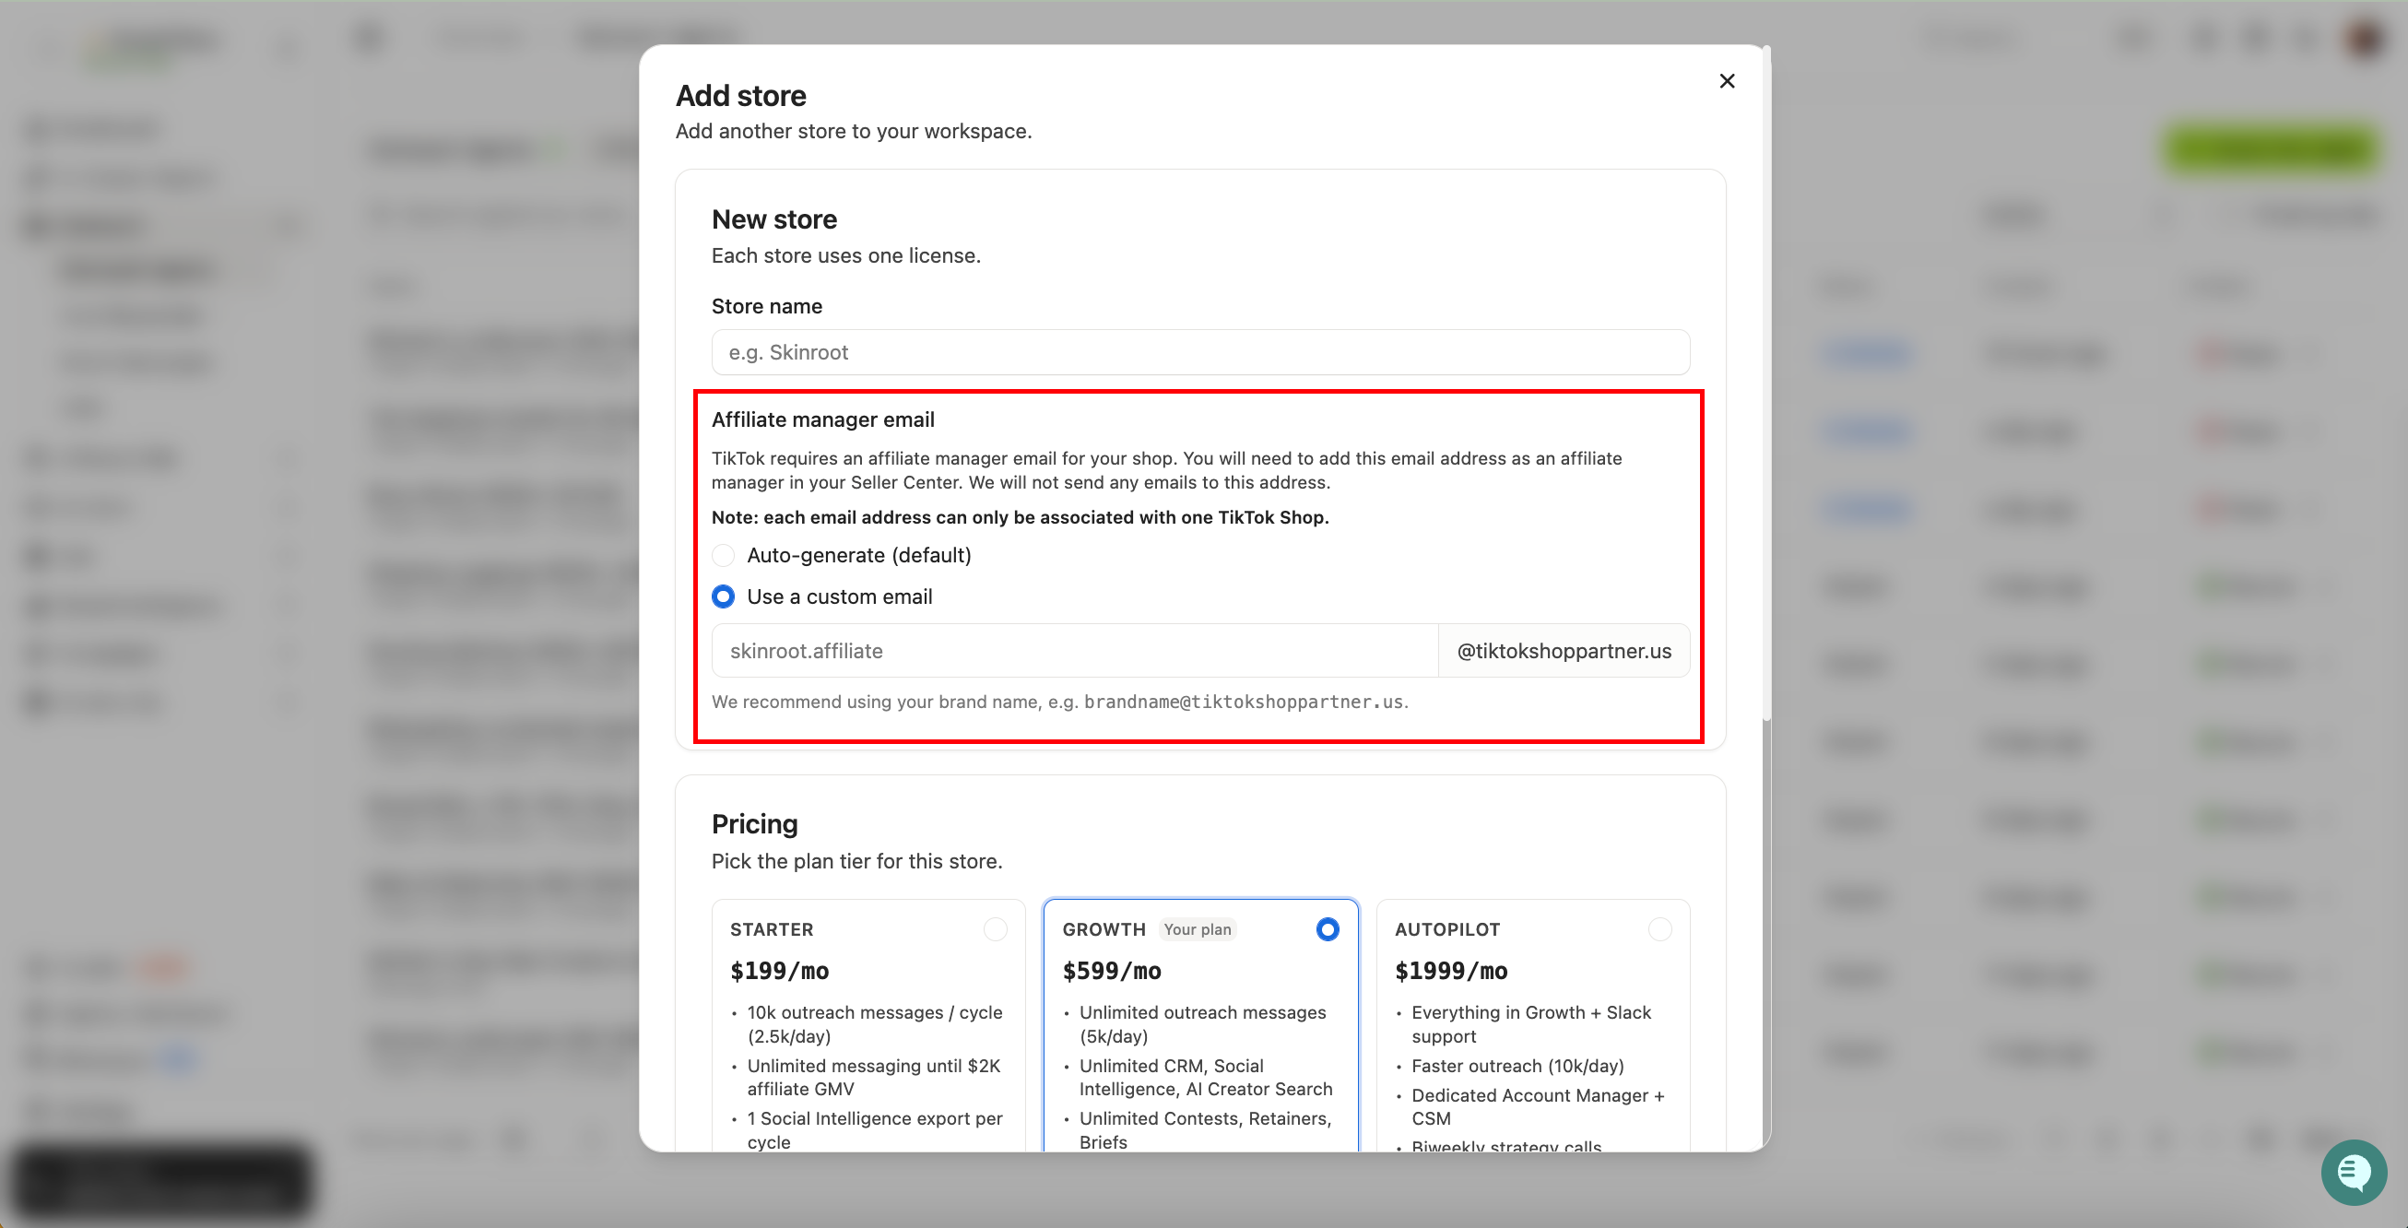Screen dimensions: 2408x1228
Task: Click the 'Your plan' badge
Action: (1198, 929)
